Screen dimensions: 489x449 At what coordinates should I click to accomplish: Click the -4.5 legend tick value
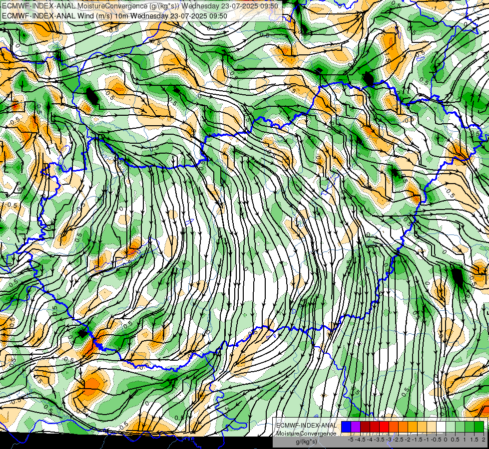[x=361, y=440]
